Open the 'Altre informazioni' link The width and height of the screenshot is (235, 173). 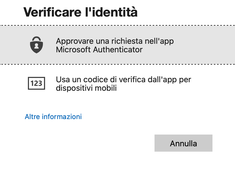tap(53, 117)
